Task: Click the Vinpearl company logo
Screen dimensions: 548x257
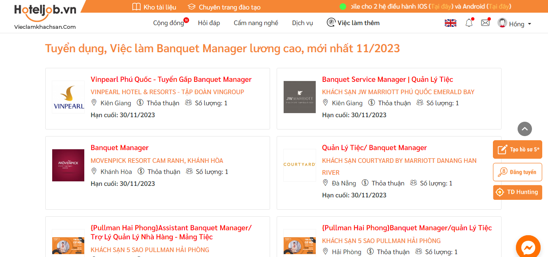Action: click(68, 97)
